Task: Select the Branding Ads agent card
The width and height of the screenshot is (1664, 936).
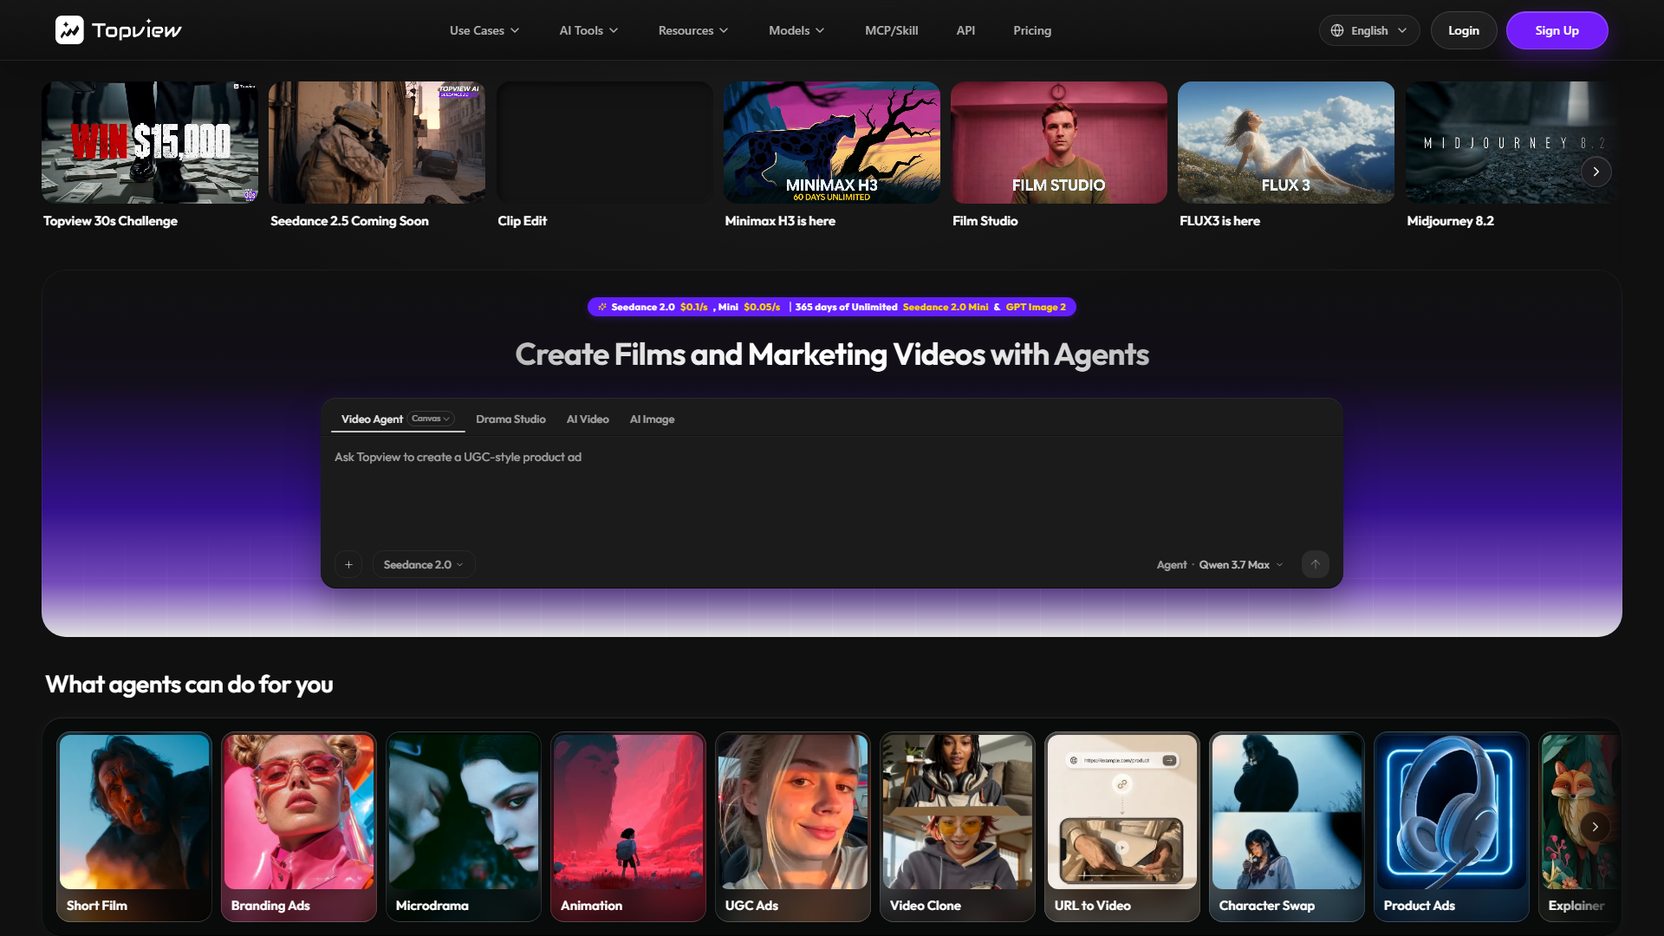Action: point(299,827)
